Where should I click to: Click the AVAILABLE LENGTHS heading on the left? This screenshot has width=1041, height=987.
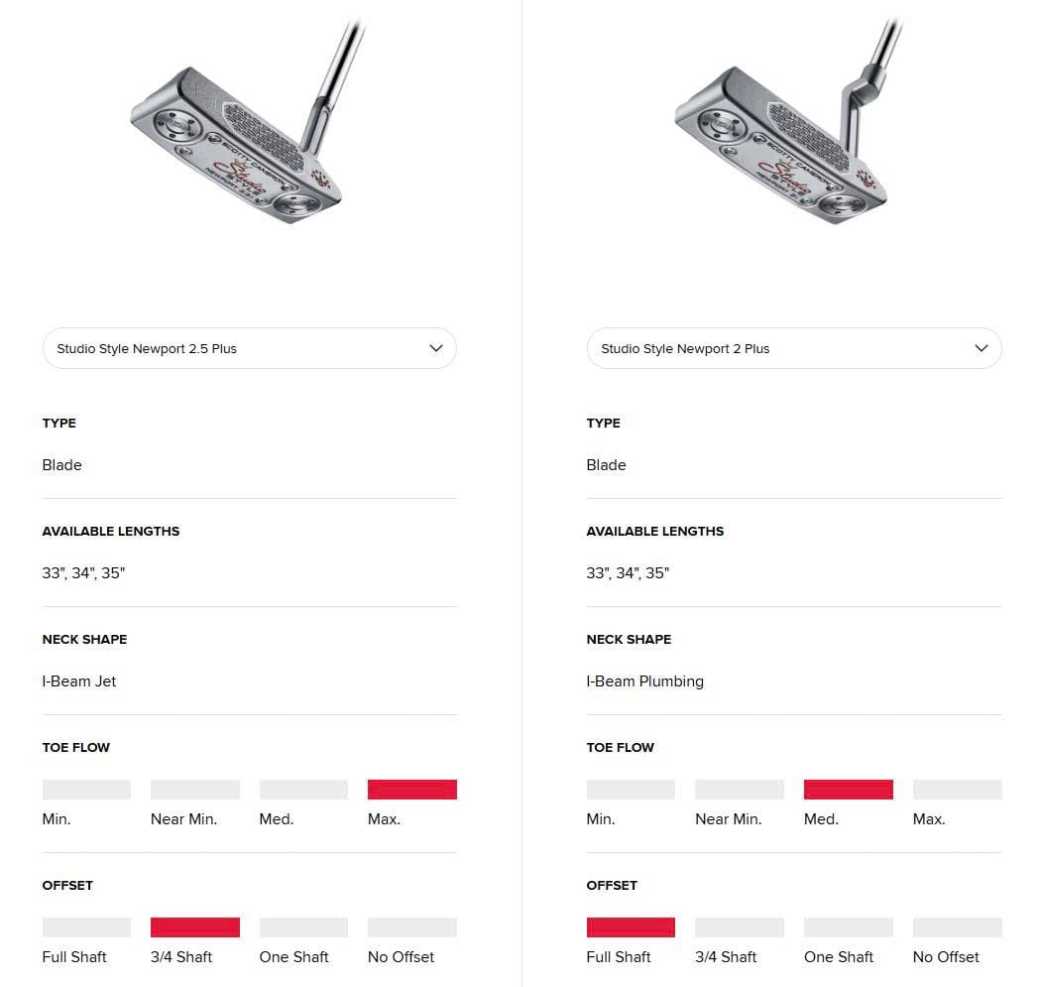[x=111, y=531]
